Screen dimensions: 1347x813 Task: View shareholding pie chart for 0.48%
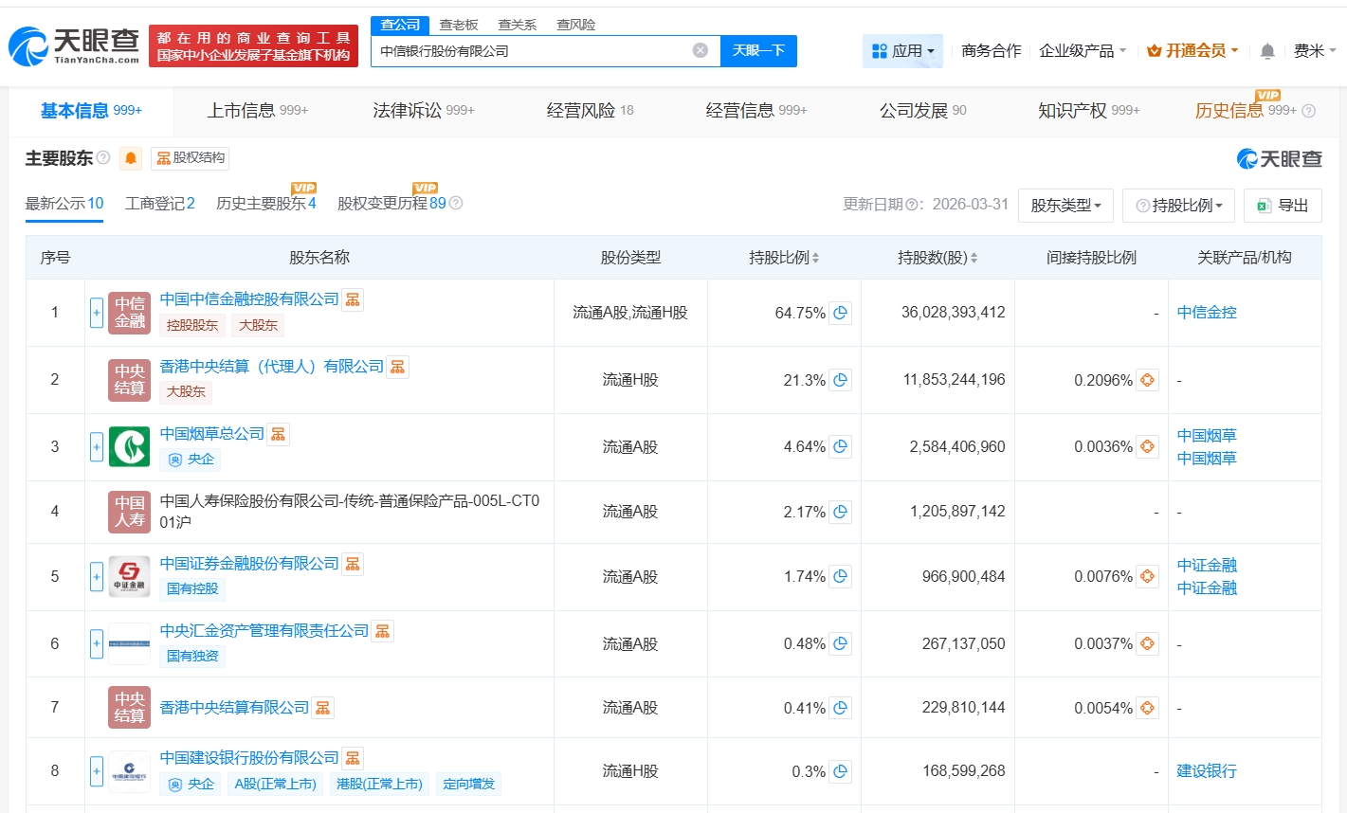click(x=841, y=643)
